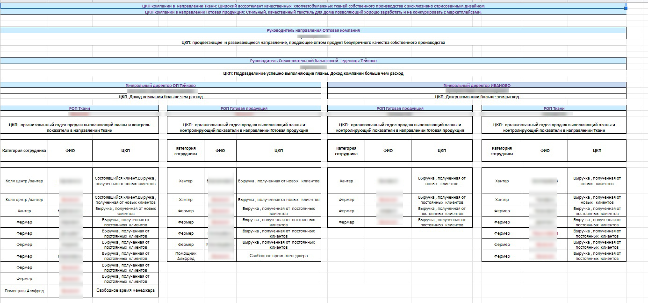Select 'Хантер' cell in ИВАНОВО Готовая продукция table

(x=346, y=181)
